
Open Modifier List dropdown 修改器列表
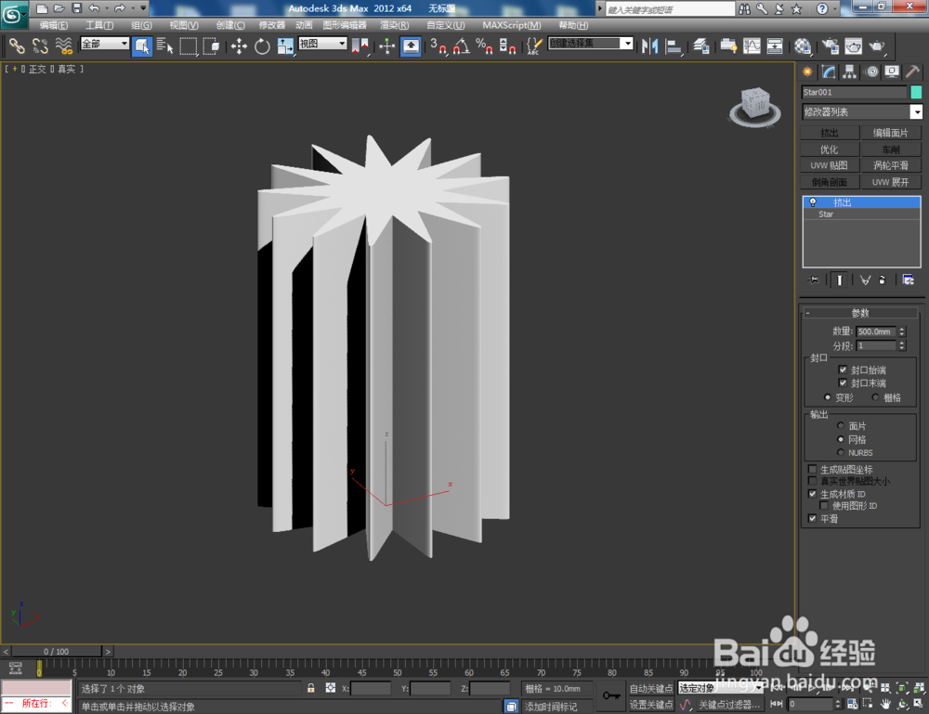click(862, 112)
